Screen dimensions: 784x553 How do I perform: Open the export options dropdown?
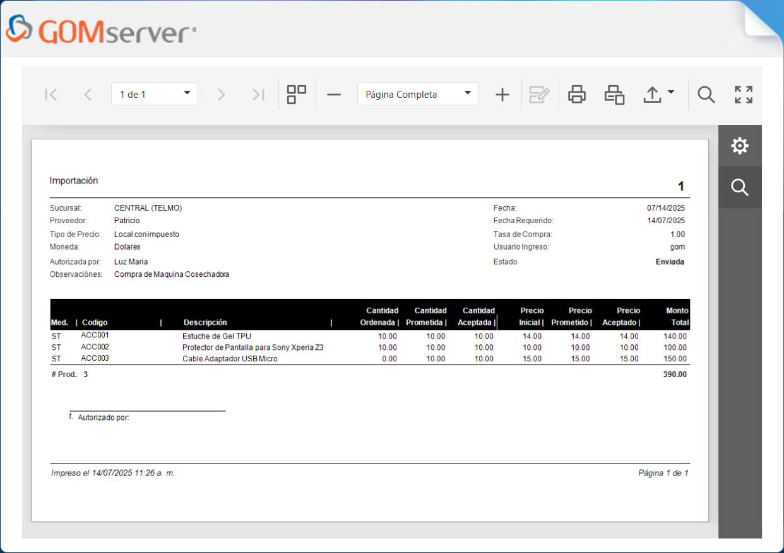(658, 95)
